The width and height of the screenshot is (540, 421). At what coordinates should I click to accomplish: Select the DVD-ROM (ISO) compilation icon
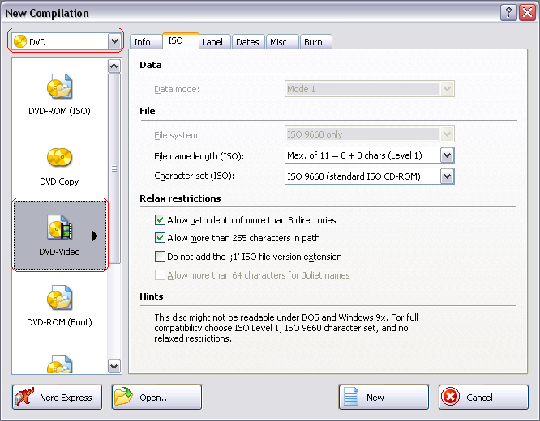(59, 88)
